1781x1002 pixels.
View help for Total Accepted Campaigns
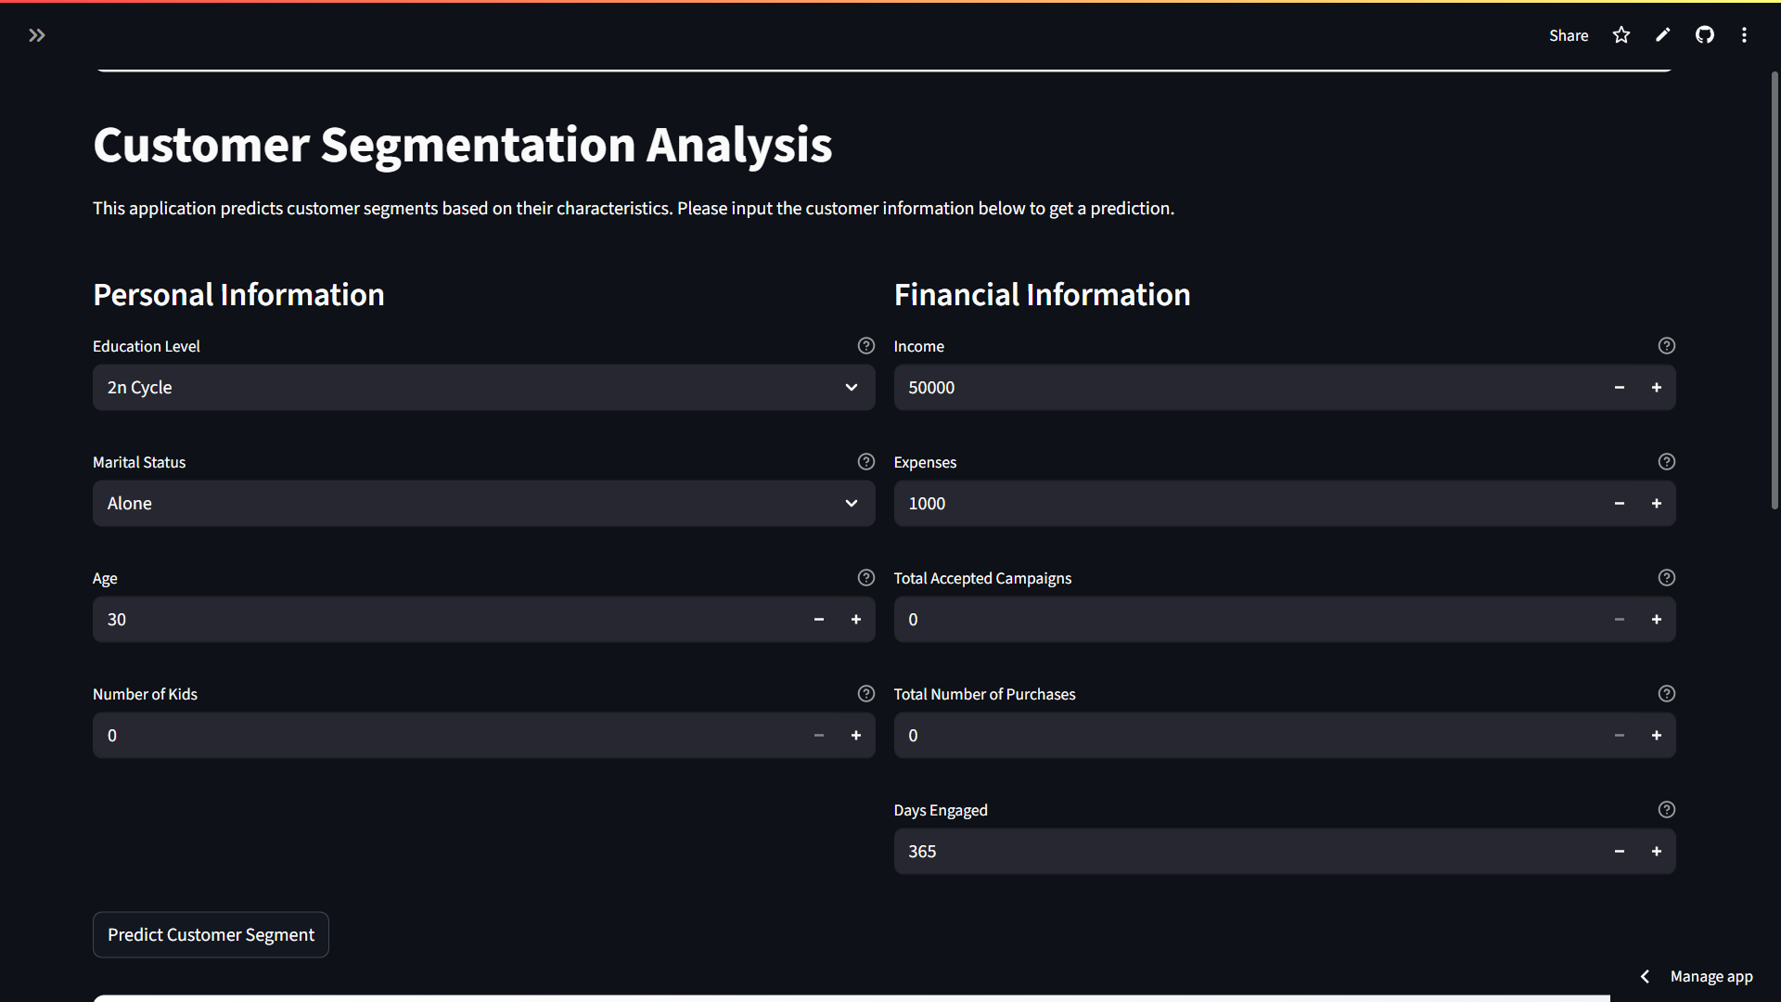pyautogui.click(x=1667, y=578)
